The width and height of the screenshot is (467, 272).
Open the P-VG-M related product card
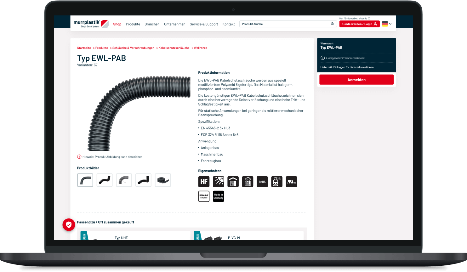[249, 235]
